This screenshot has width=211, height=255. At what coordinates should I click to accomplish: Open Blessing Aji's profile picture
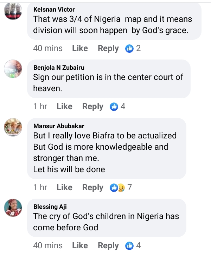(x=13, y=208)
